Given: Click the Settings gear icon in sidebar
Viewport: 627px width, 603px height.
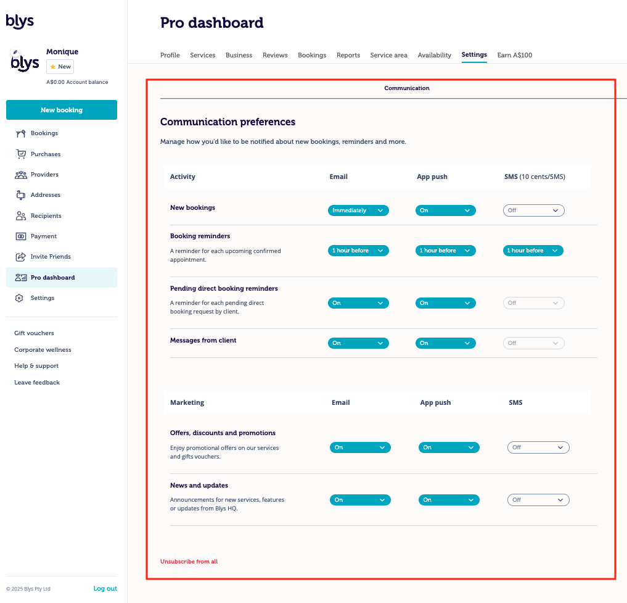Looking at the screenshot, I should coord(19,298).
